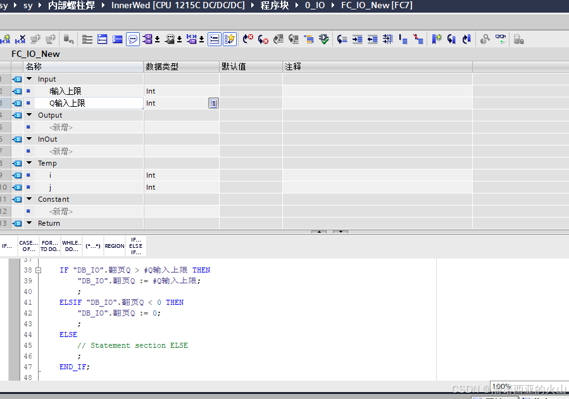Click the reset start values database icon
Image resolution: width=569 pixels, height=399 pixels.
click(68, 39)
